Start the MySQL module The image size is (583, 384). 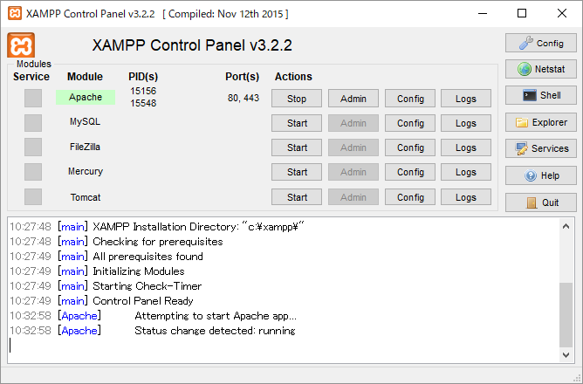297,123
